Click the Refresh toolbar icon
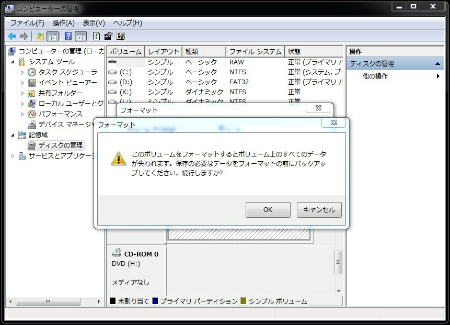The image size is (450, 325). click(x=96, y=36)
